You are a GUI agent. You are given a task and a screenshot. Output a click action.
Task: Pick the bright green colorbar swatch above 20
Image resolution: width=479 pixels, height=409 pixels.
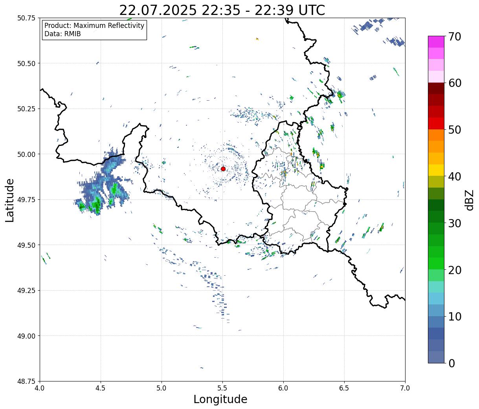(436, 263)
